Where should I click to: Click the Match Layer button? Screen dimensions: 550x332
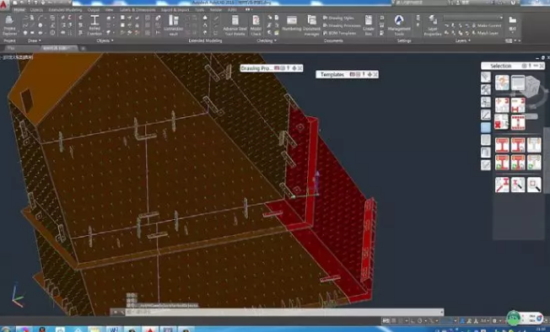485,33
